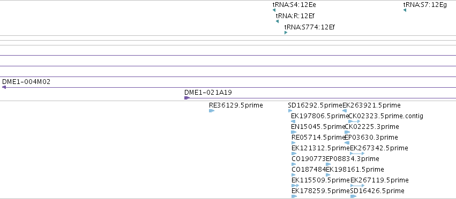Click the RE36129.5prime EST arrow
The width and height of the screenshot is (456, 199).
point(212,111)
